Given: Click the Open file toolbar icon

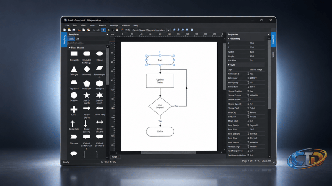Looking at the screenshot, I should click(69, 30).
